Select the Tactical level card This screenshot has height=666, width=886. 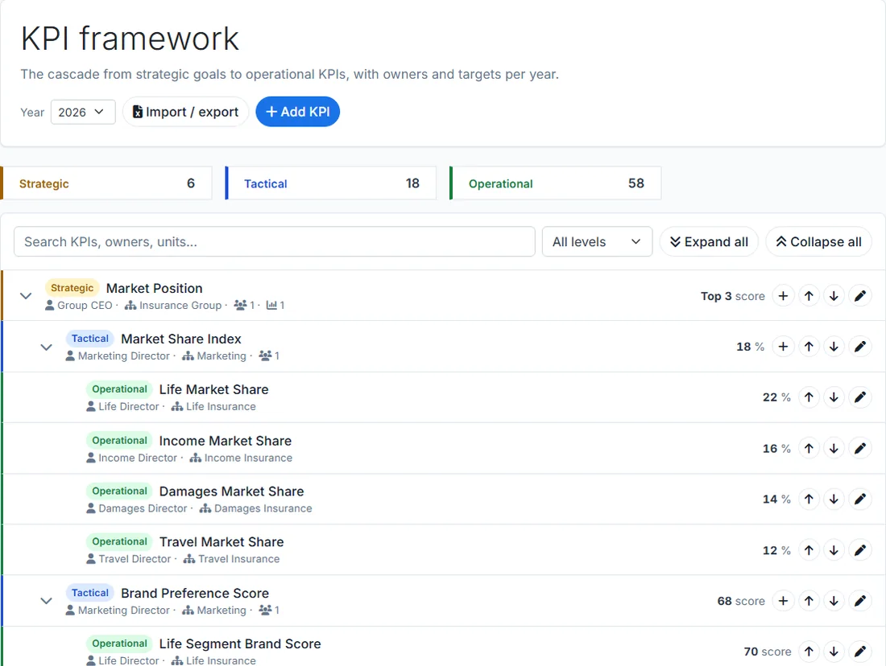click(x=330, y=183)
